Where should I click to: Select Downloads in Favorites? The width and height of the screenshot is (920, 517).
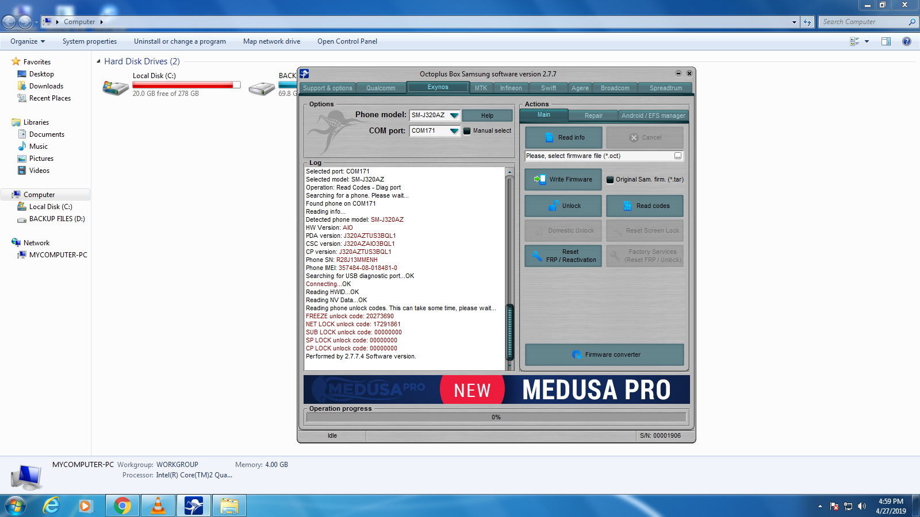46,86
